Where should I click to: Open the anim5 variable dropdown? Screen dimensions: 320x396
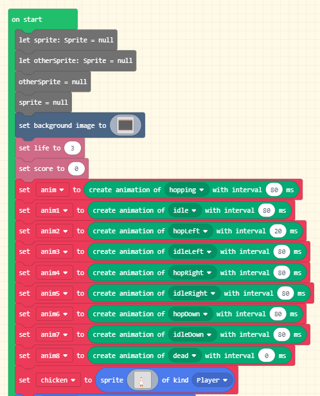54,293
